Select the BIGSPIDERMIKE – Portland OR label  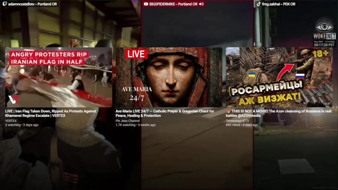(173, 4)
